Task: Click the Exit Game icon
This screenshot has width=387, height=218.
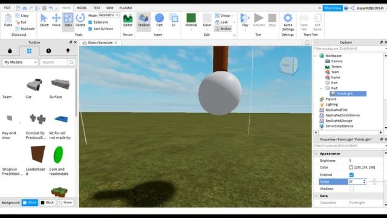Action: [317, 18]
